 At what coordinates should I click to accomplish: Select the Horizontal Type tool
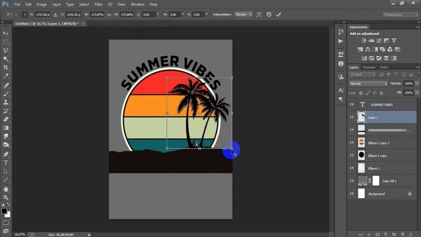(x=6, y=163)
